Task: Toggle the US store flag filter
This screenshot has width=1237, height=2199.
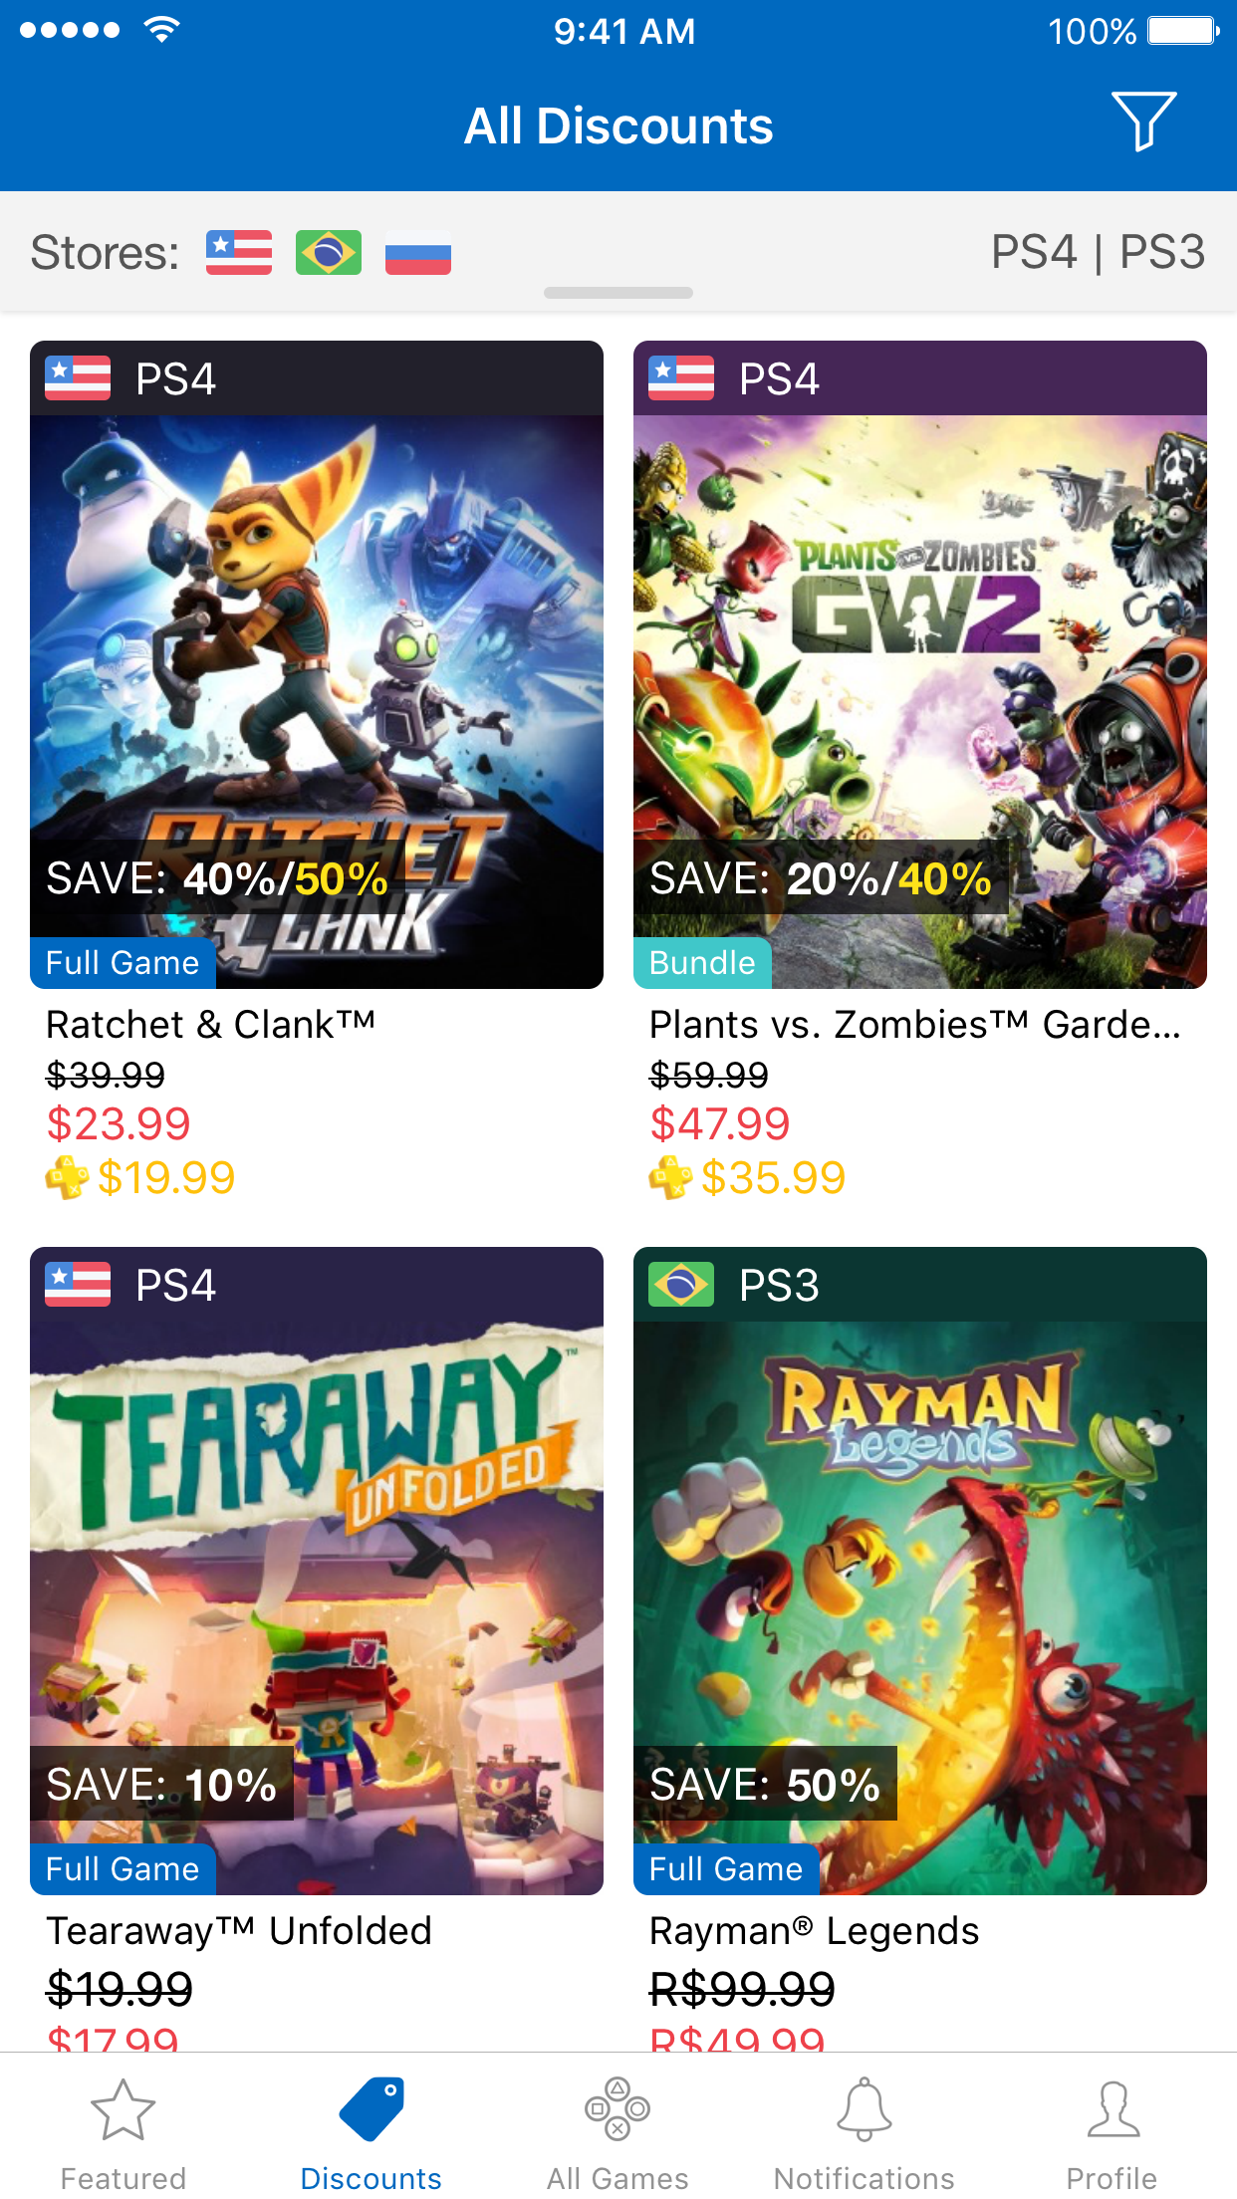Action: [239, 253]
